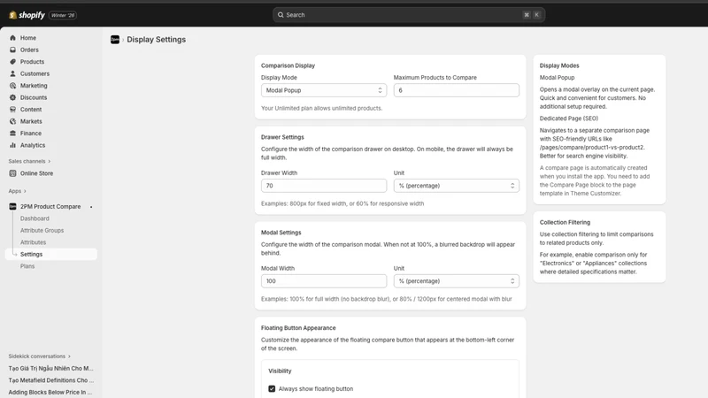Click the 'Collection Filtering' heading
Image resolution: width=708 pixels, height=398 pixels.
(565, 223)
